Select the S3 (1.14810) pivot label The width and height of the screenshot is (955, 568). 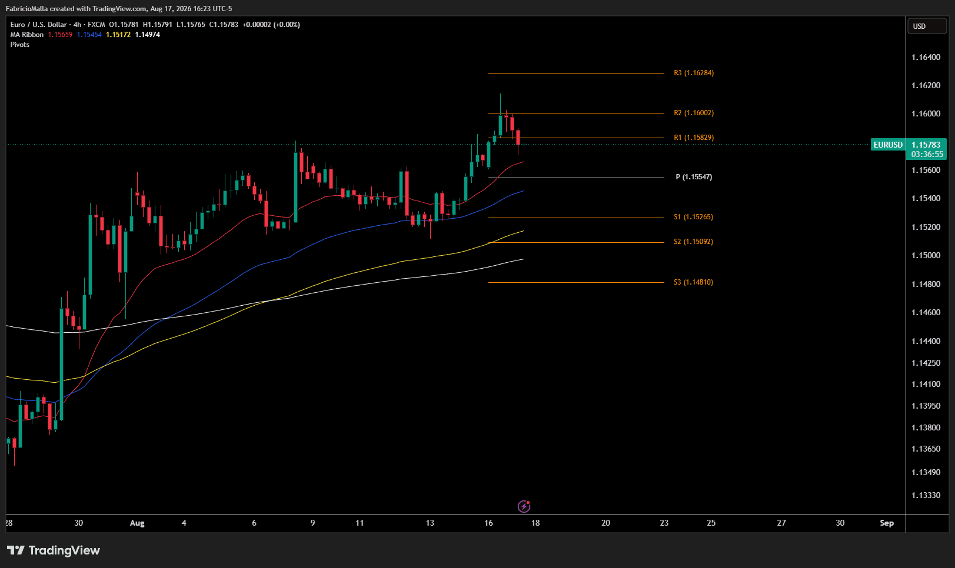coord(693,282)
